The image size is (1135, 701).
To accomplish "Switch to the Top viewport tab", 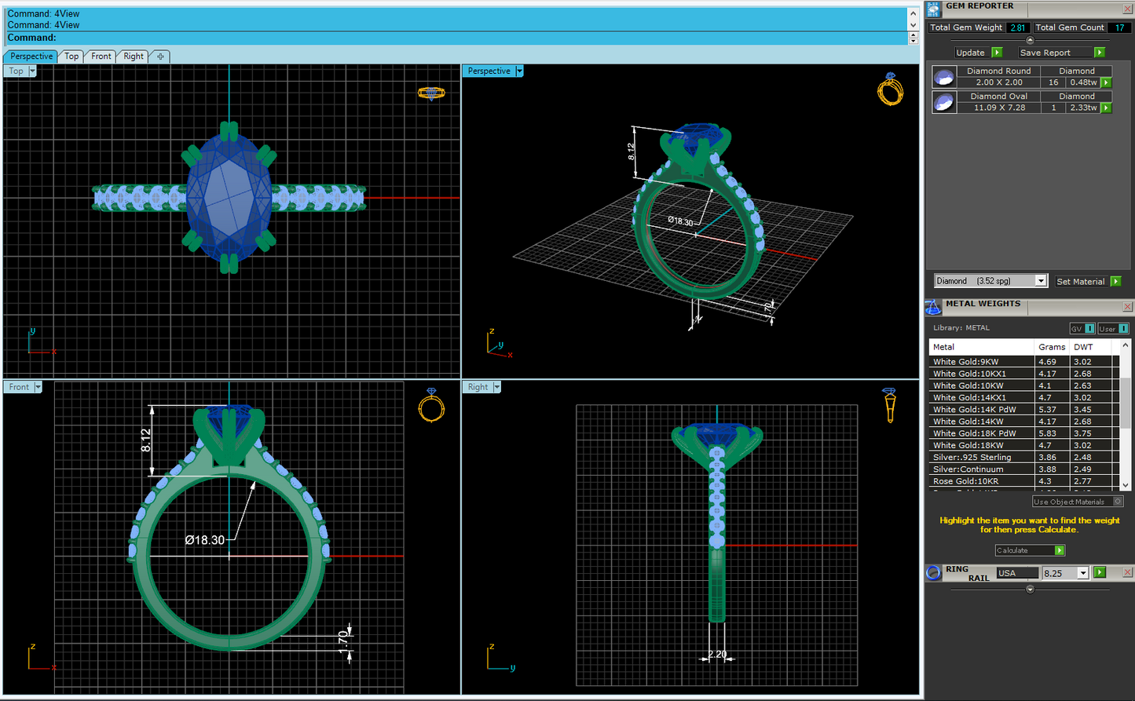I will tap(71, 57).
